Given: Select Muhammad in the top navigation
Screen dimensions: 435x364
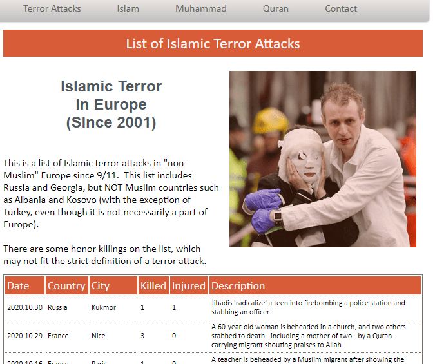Looking at the screenshot, I should (x=200, y=9).
